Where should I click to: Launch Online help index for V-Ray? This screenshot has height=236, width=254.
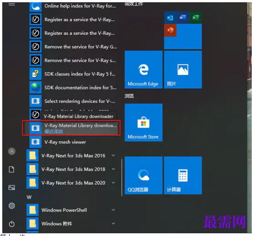pyautogui.click(x=73, y=6)
